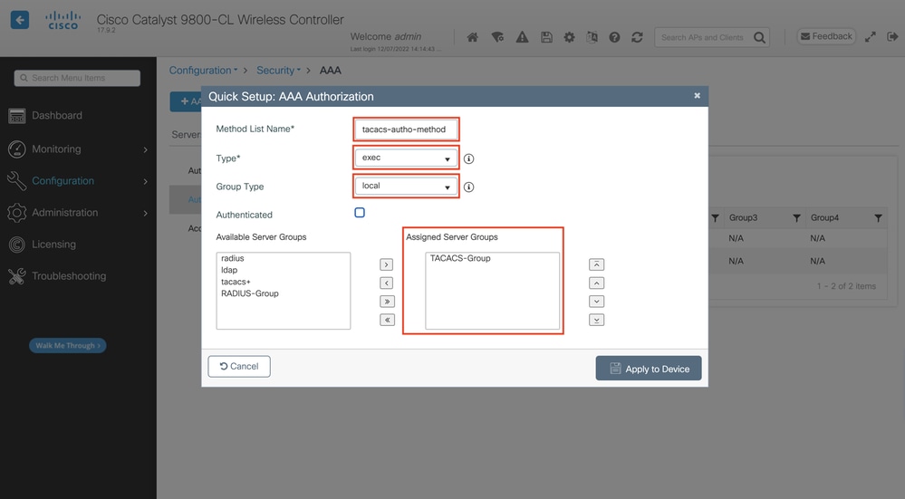The width and height of the screenshot is (905, 499).
Task: Select radius in Available Server Groups
Action: (233, 258)
